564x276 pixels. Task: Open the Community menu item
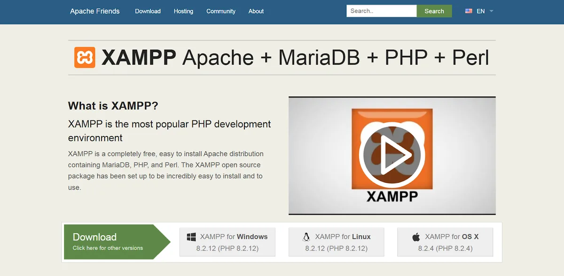tap(221, 11)
